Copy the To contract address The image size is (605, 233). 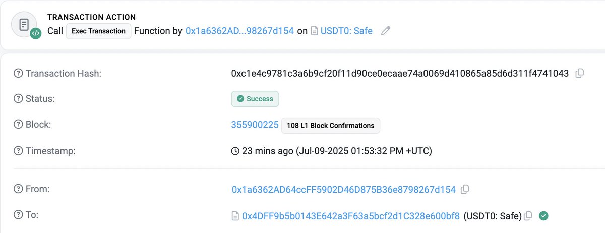tap(528, 216)
